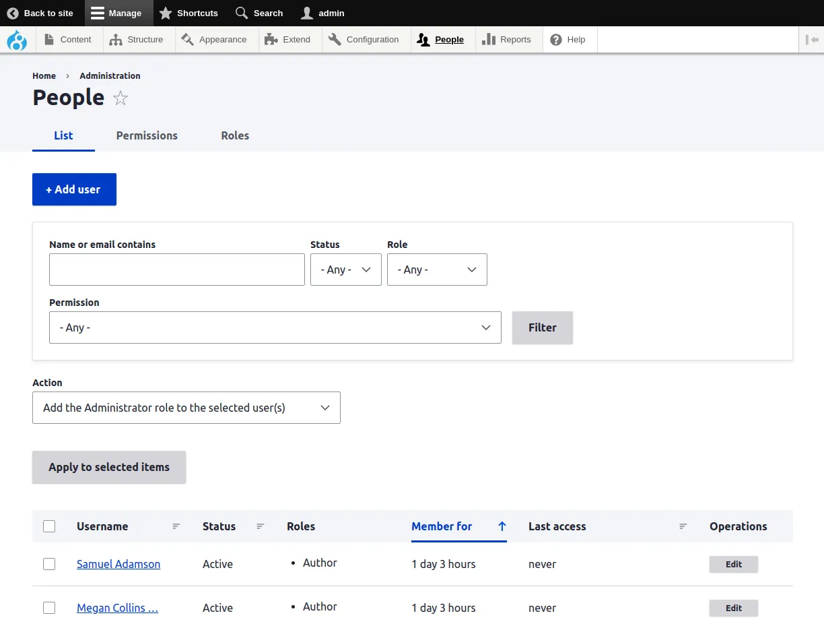
Task: Switch to the Roles tab
Action: click(235, 135)
